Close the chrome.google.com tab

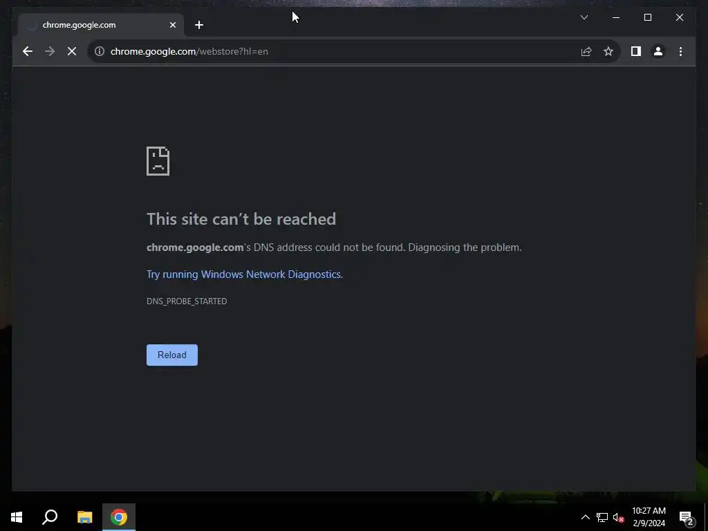[x=172, y=26]
